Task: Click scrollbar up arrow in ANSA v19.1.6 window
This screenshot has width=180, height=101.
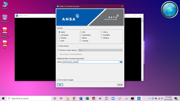Action: tap(142, 19)
